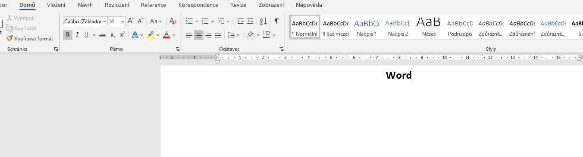Select the Domů tab

[27, 5]
